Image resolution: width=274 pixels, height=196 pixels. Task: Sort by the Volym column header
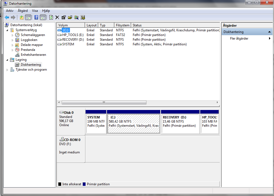pyautogui.click(x=71, y=25)
